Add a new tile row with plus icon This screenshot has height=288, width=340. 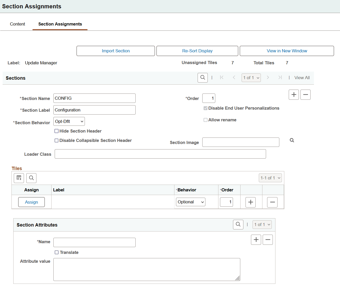click(x=250, y=202)
